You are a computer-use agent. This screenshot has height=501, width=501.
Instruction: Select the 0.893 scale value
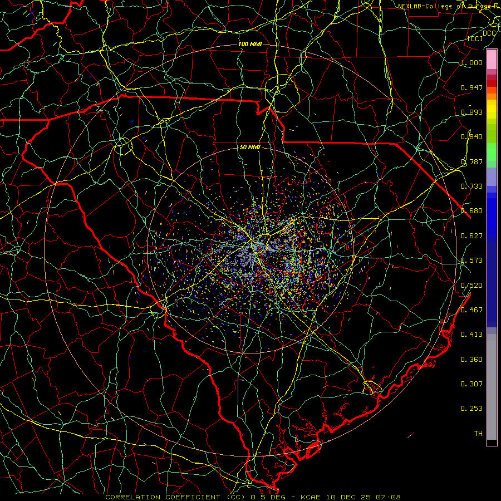471,112
